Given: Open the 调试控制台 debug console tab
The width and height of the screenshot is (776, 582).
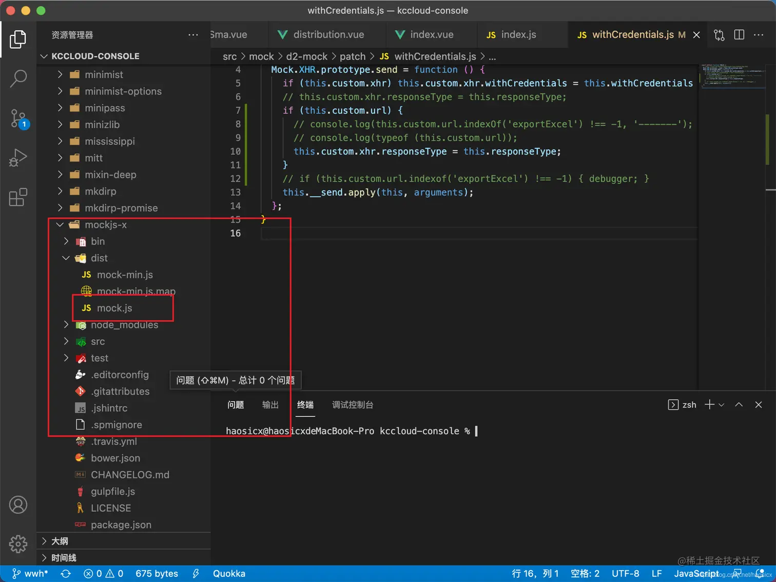Looking at the screenshot, I should click(x=353, y=405).
